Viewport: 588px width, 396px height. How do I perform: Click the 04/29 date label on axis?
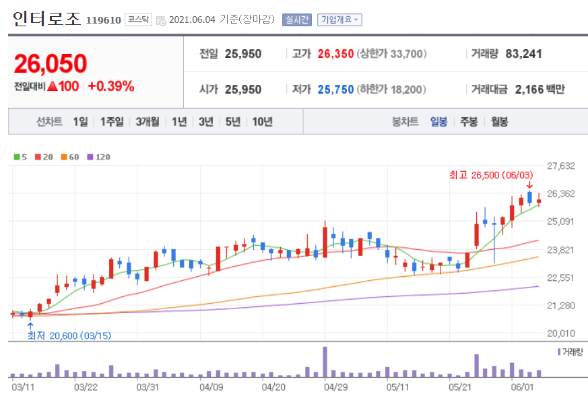[x=335, y=387]
